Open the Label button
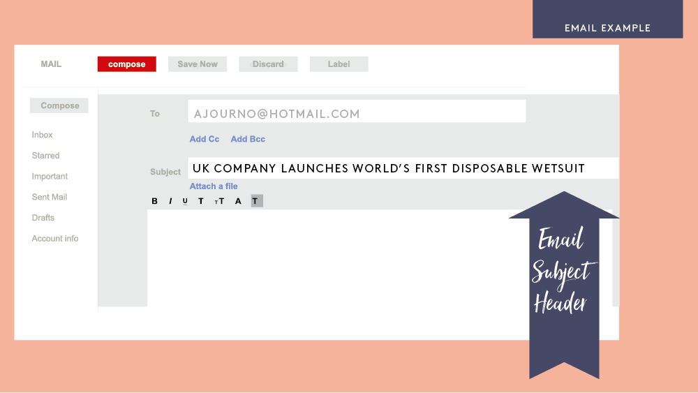The height and width of the screenshot is (393, 698). click(x=339, y=64)
